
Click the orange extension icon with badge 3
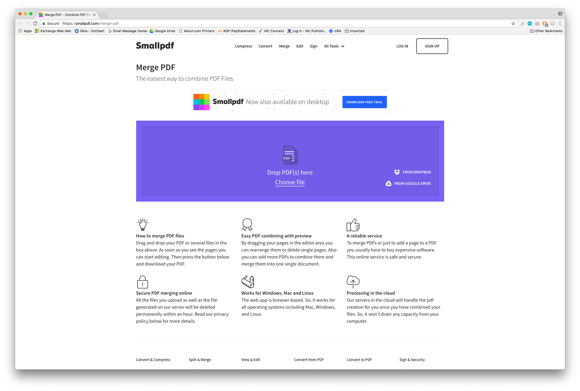pos(545,24)
